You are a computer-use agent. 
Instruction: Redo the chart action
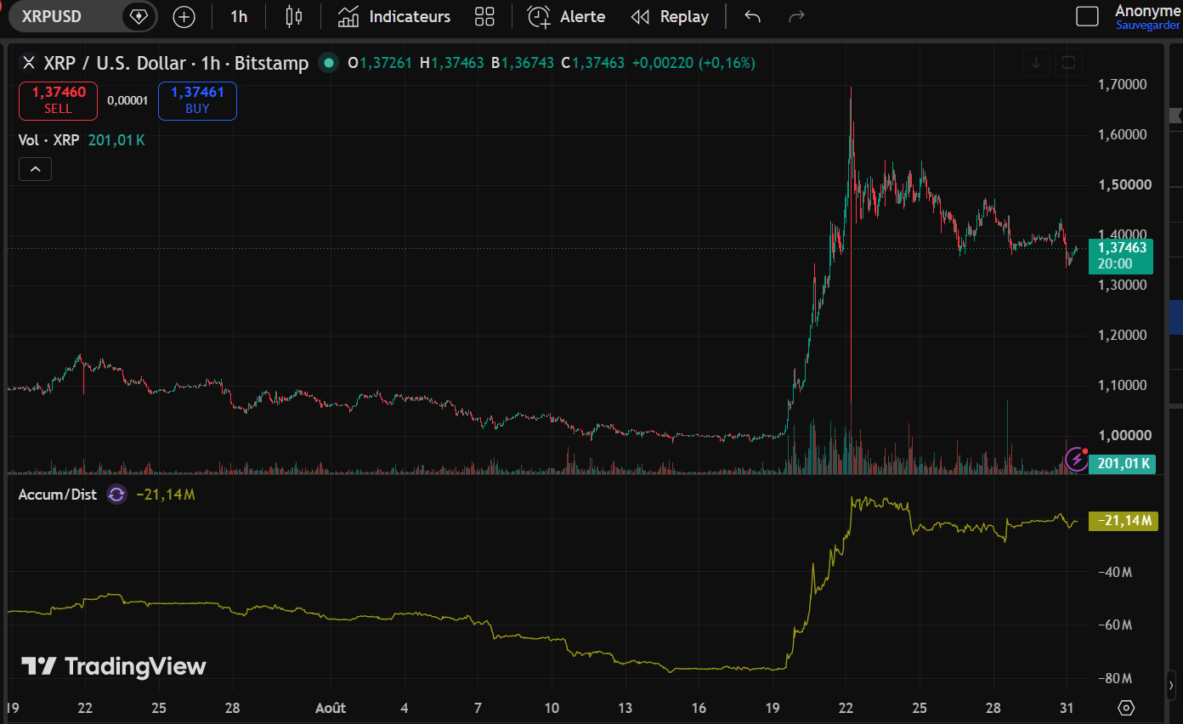tap(796, 16)
